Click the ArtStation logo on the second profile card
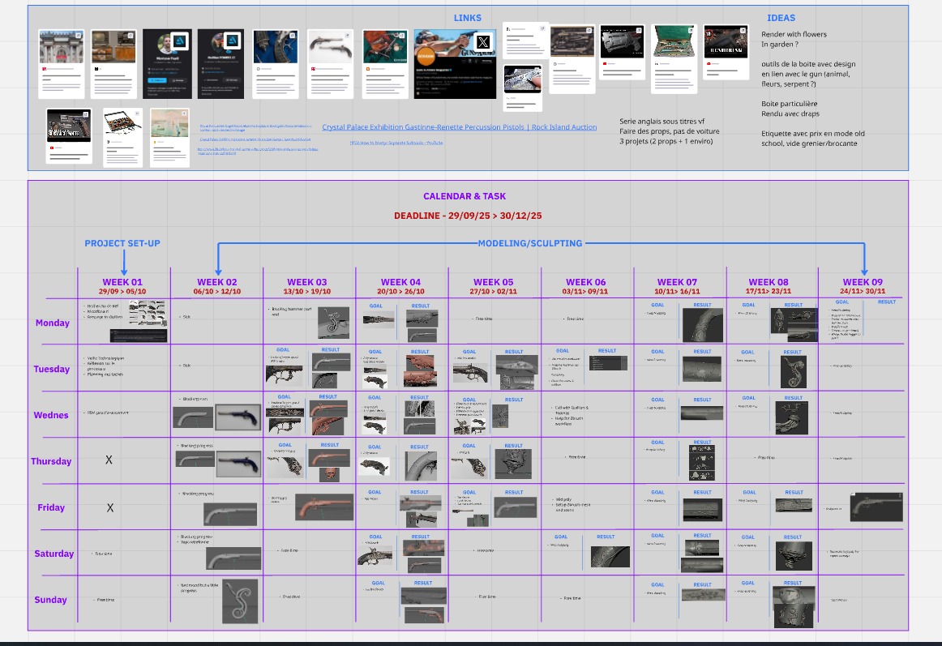Viewport: 942px width, 646px height. coord(233,41)
